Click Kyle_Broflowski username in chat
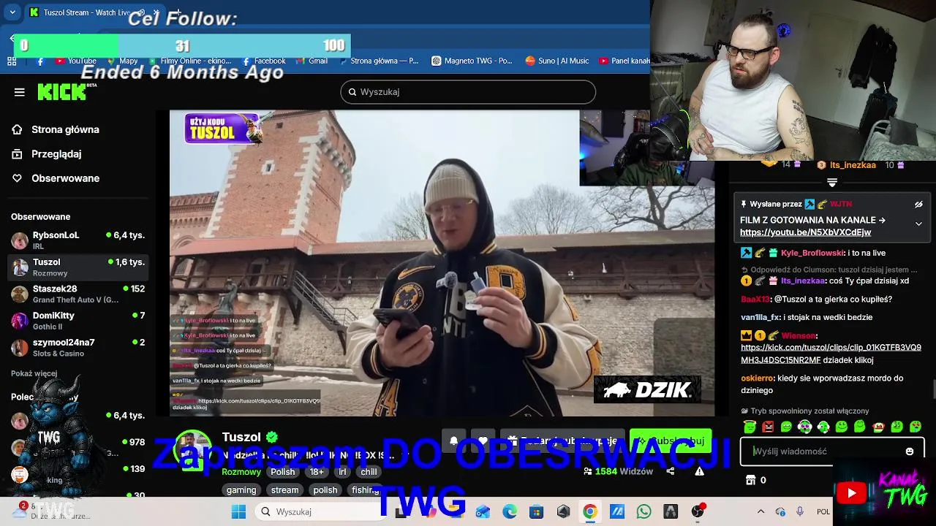This screenshot has height=526, width=936. click(x=812, y=253)
